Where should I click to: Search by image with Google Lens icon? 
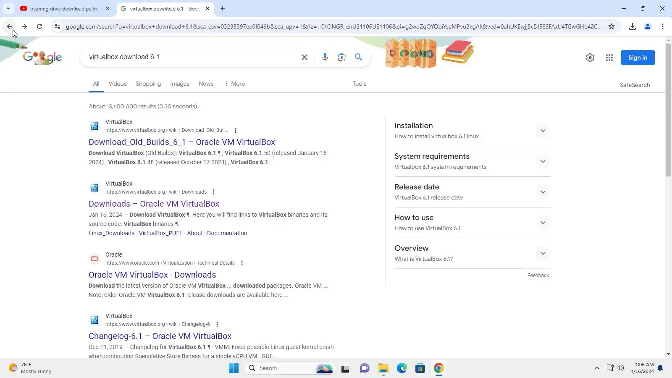[342, 57]
